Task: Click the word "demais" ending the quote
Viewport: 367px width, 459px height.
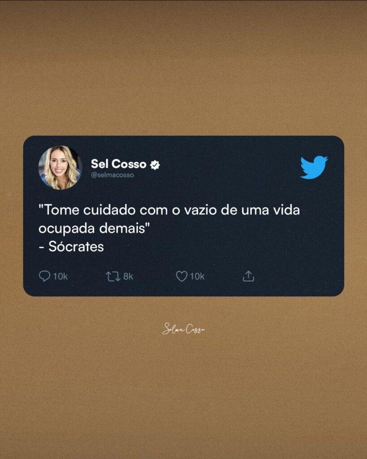Action: (122, 228)
